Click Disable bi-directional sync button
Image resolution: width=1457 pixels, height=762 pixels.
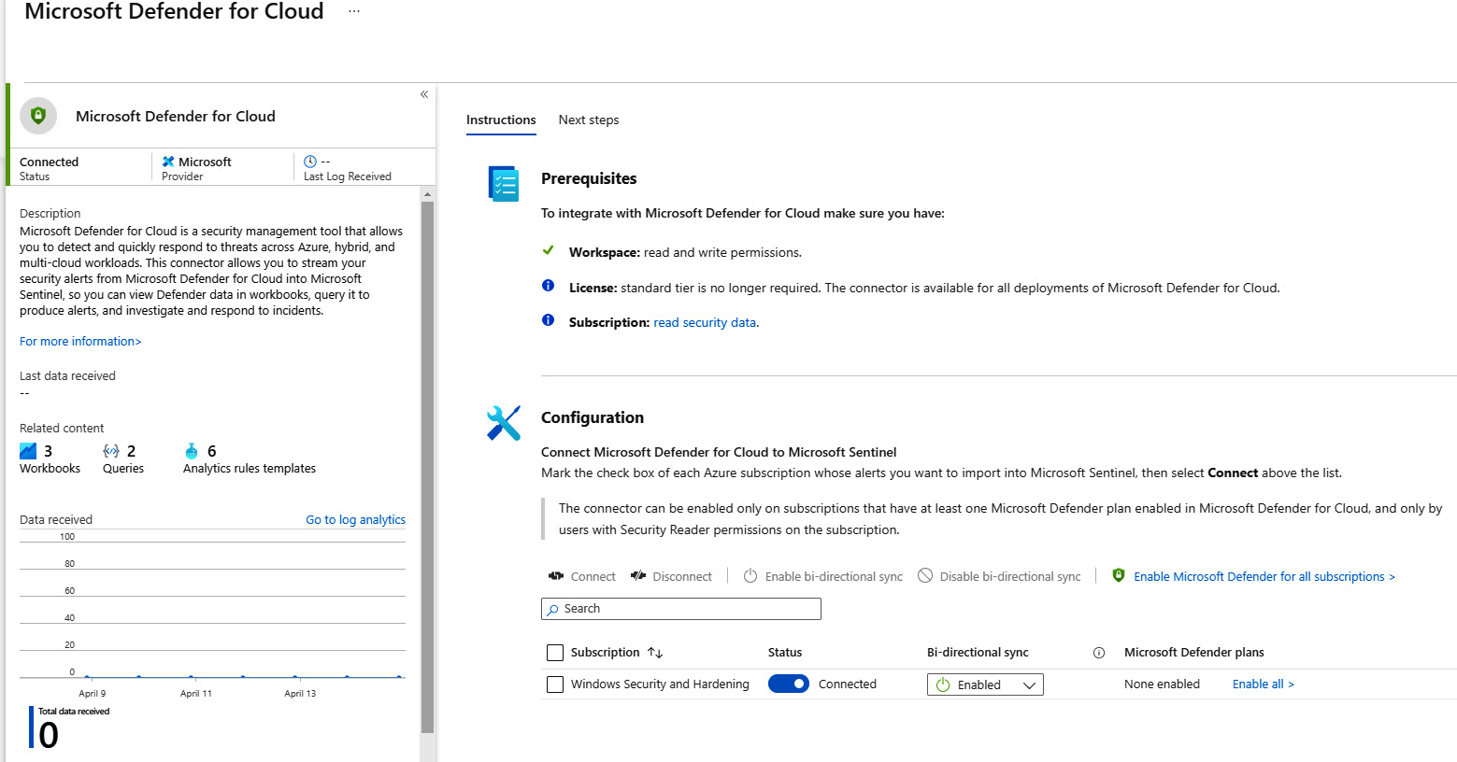tap(999, 576)
